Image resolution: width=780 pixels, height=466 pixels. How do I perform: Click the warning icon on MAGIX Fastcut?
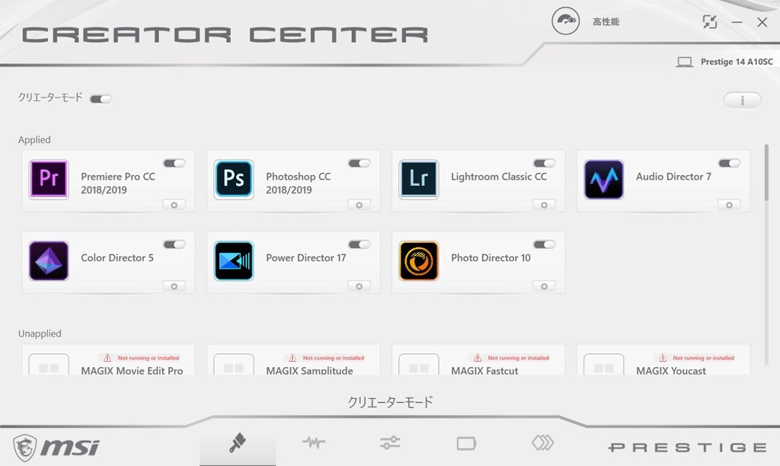(478, 358)
